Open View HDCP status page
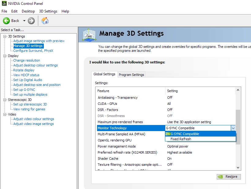This screenshot has height=189, width=251. coord(26,75)
